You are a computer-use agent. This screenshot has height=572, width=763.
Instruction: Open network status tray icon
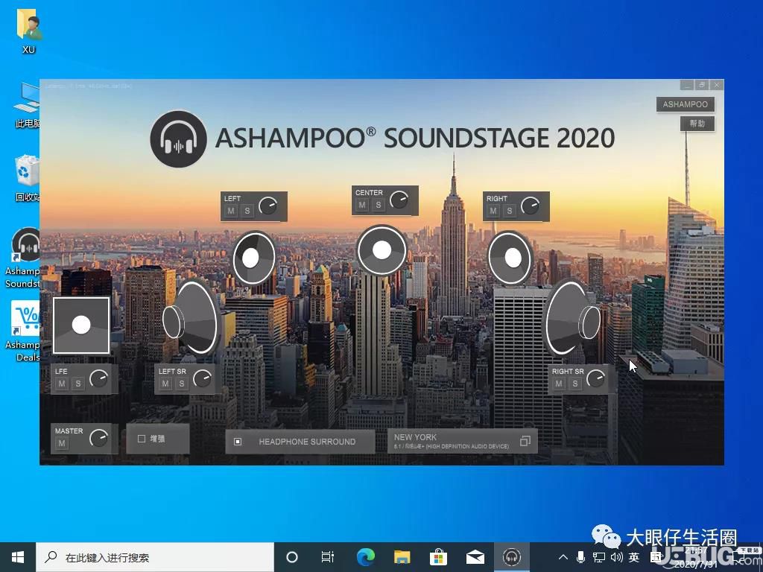598,557
